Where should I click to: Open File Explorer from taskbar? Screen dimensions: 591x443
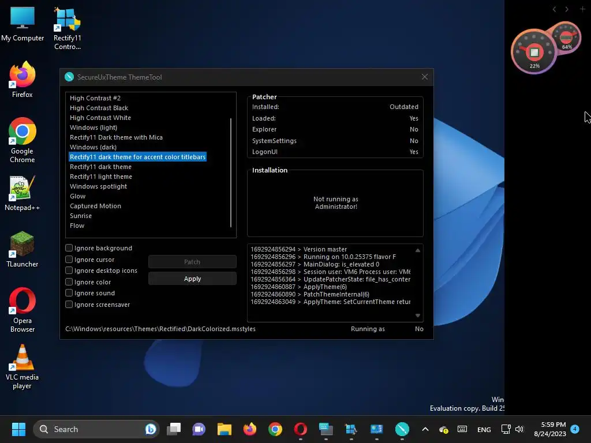(225, 429)
